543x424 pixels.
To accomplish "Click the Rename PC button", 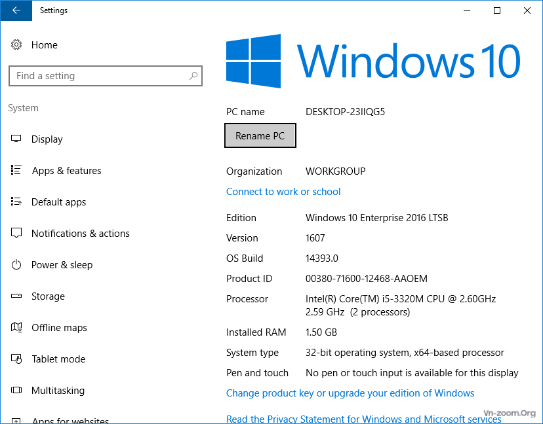I will coord(260,135).
